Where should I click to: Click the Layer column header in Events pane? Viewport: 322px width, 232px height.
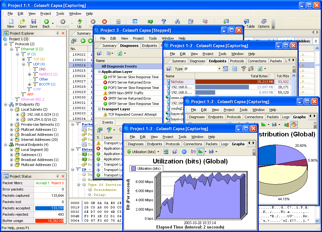coord(112,137)
